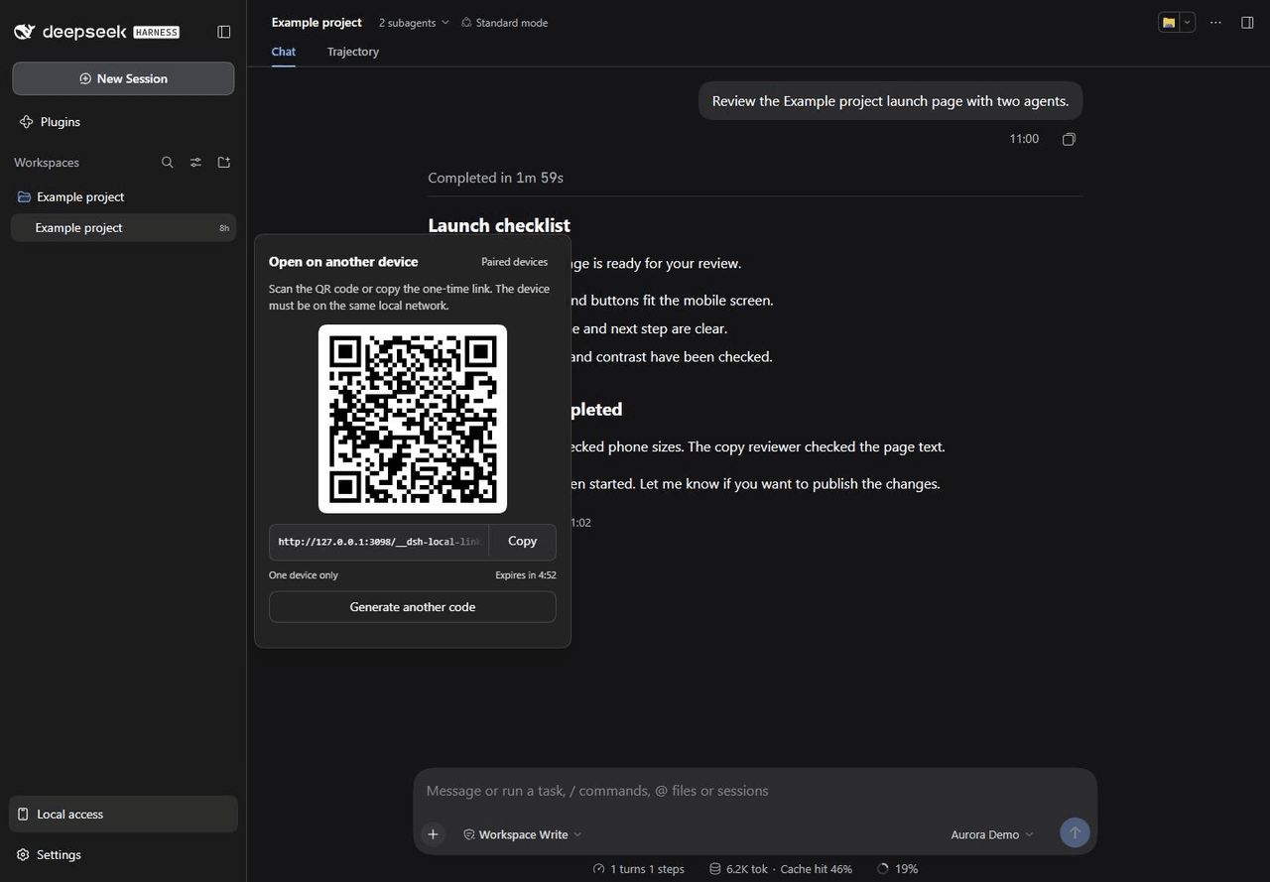Switch to the Chat tab
1270x882 pixels.
(284, 52)
